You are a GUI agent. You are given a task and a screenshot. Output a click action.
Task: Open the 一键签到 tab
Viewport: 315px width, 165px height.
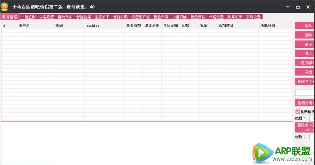(x=28, y=17)
